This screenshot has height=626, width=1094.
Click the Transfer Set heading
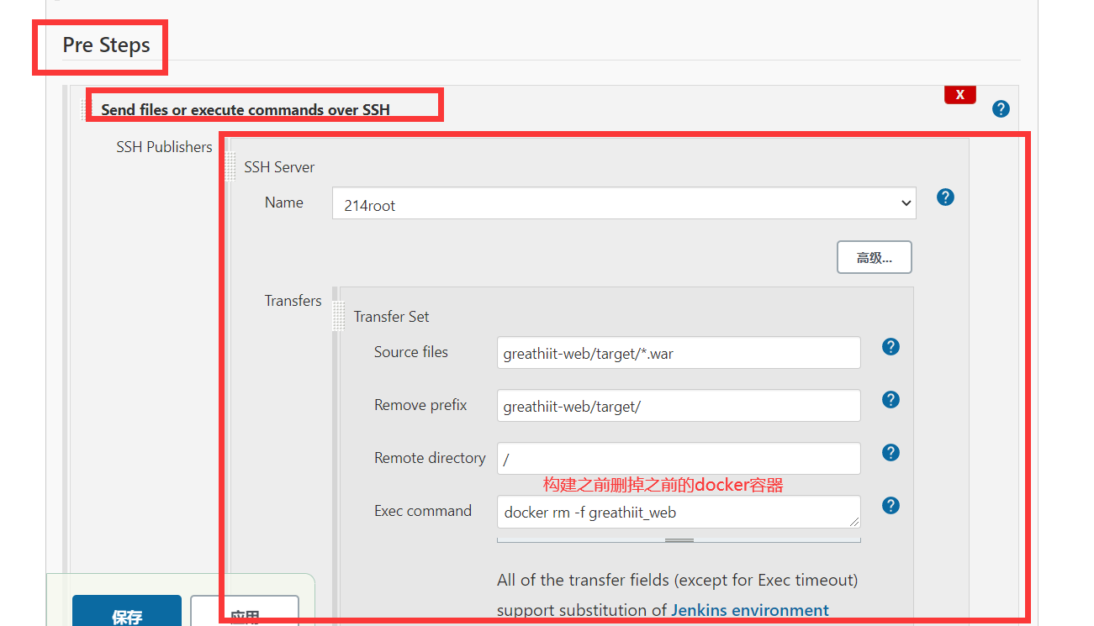coord(391,317)
